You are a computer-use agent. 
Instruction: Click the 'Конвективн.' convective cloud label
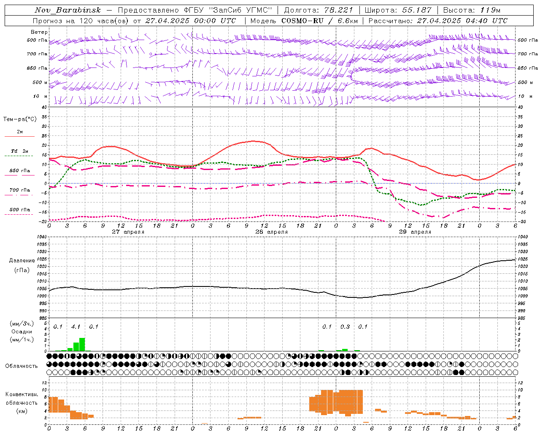click(x=22, y=394)
